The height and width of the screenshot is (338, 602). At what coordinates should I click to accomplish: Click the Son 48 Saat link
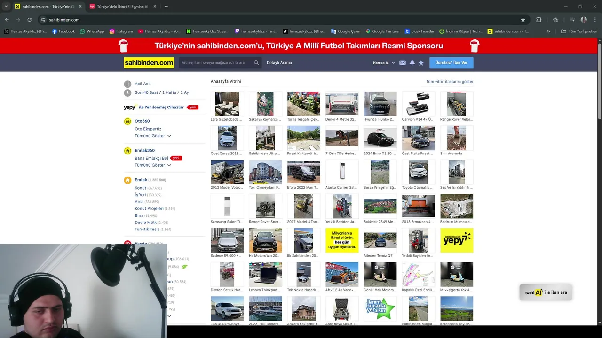coord(146,92)
